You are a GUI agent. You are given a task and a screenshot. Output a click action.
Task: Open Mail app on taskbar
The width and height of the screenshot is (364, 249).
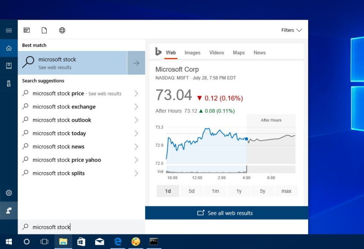pos(99,242)
